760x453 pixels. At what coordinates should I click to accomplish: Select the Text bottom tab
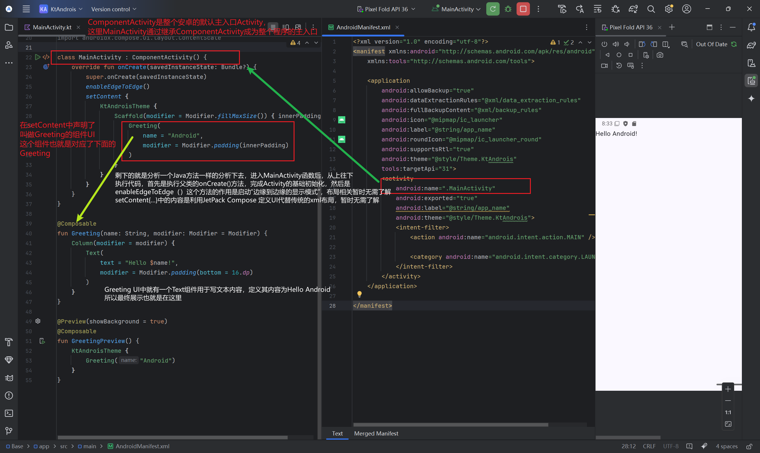point(337,433)
